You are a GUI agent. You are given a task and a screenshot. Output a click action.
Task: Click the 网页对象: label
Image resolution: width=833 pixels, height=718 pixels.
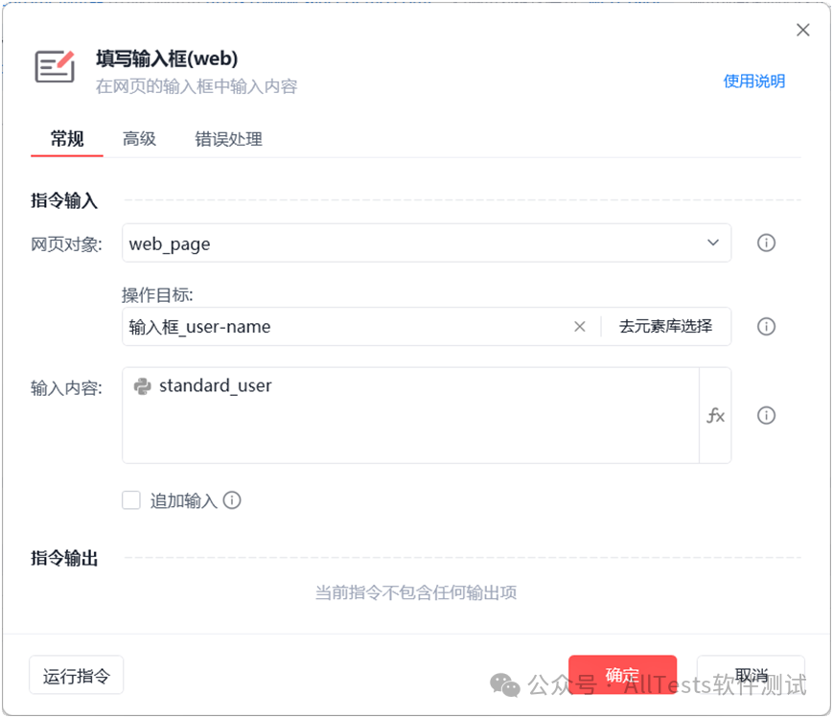coord(66,244)
